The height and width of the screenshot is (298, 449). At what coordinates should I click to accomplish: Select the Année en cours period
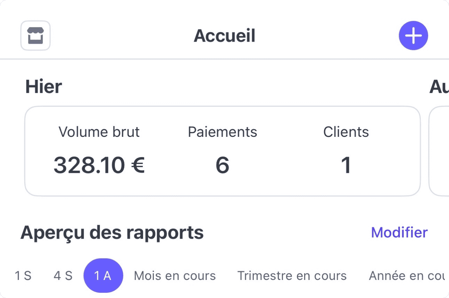coord(407,276)
